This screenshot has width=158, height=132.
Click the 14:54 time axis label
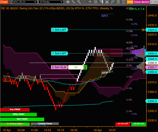click(47, 130)
